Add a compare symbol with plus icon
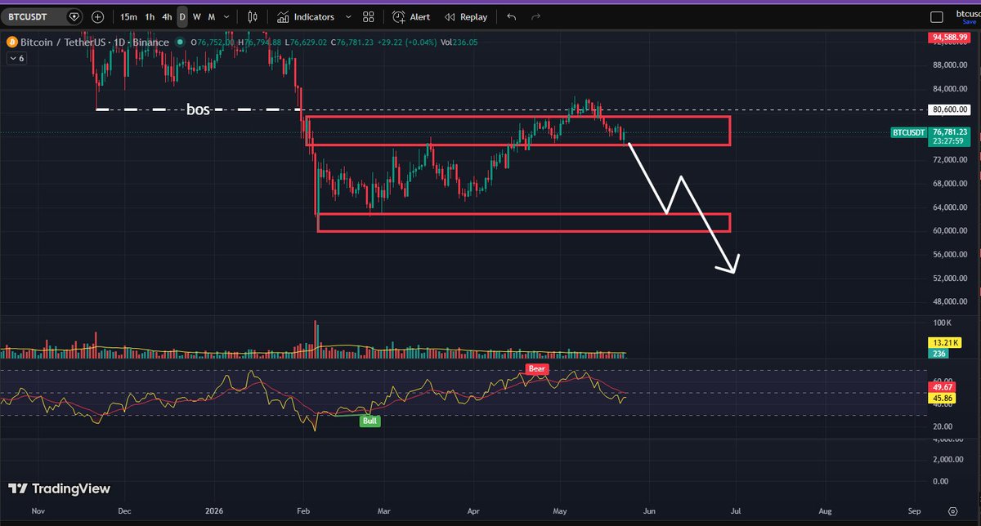 (x=98, y=16)
